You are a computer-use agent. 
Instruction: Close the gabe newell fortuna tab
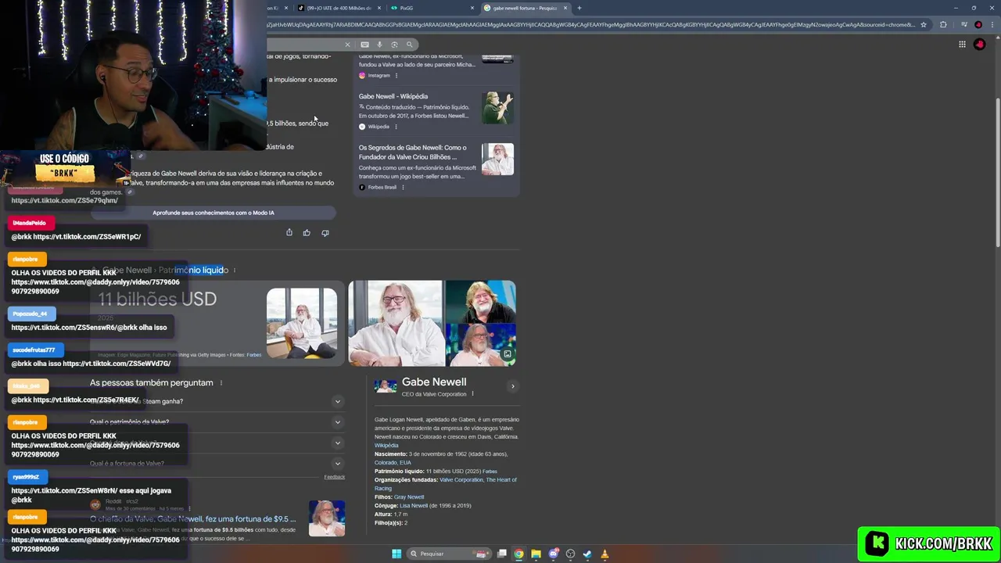tap(565, 8)
